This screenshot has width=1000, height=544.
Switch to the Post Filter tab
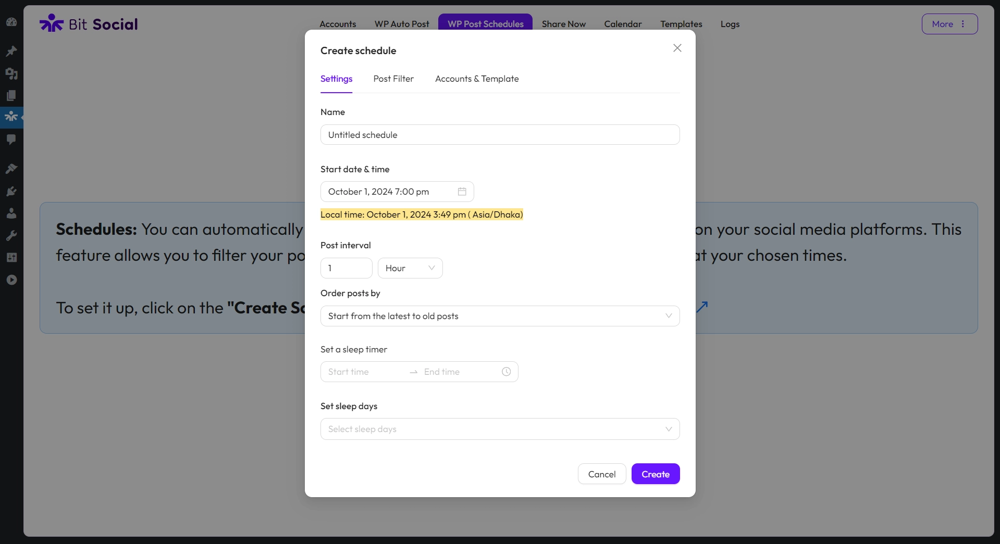click(393, 79)
